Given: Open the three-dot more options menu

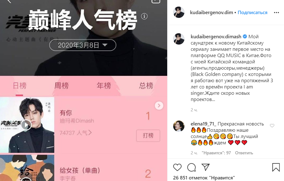Looking at the screenshot, I should (276, 13).
